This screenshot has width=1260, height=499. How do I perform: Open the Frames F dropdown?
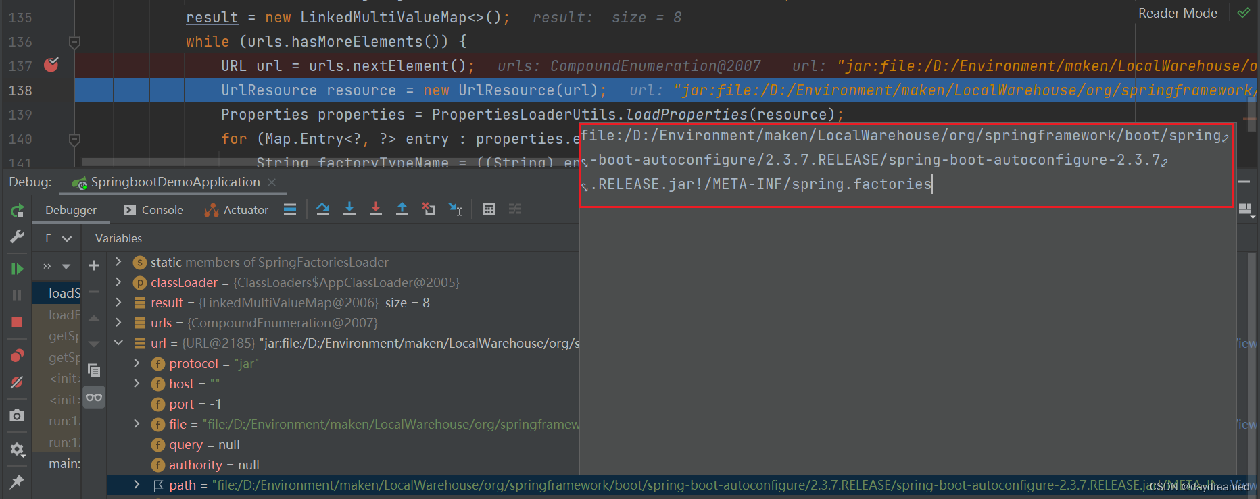click(x=58, y=238)
